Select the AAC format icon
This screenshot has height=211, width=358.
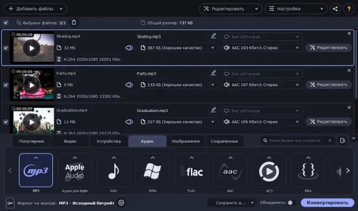(230, 170)
